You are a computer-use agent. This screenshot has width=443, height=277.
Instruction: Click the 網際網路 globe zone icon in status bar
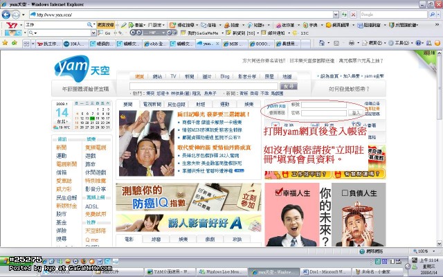click(x=362, y=251)
